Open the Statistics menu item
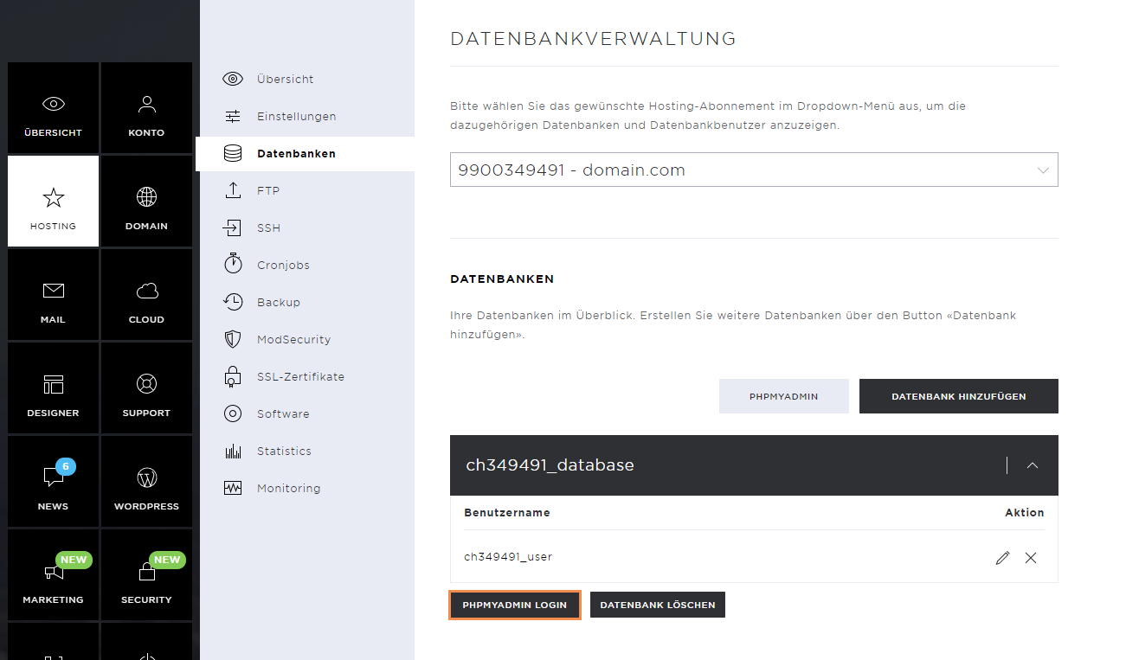The image size is (1126, 660). click(x=284, y=451)
